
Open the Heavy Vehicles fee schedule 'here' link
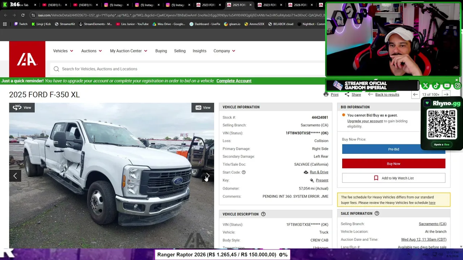pos(432,203)
